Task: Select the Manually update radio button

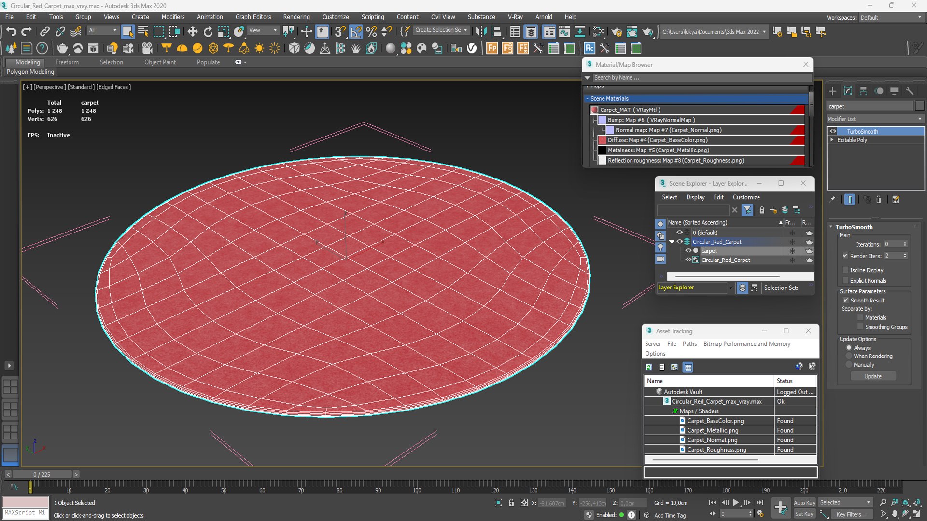Action: tap(849, 365)
